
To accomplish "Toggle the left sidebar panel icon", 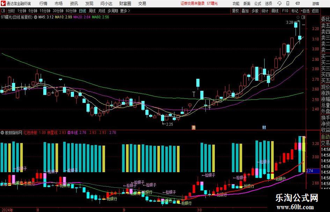I will [x=3, y=11].
